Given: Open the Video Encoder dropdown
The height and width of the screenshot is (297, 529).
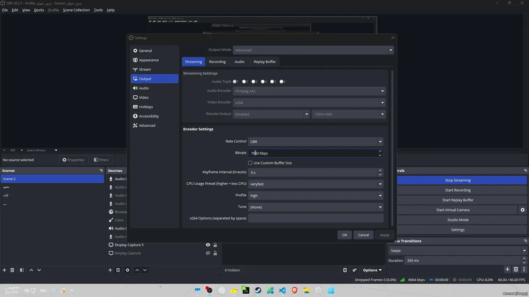Looking at the screenshot, I should click(309, 102).
